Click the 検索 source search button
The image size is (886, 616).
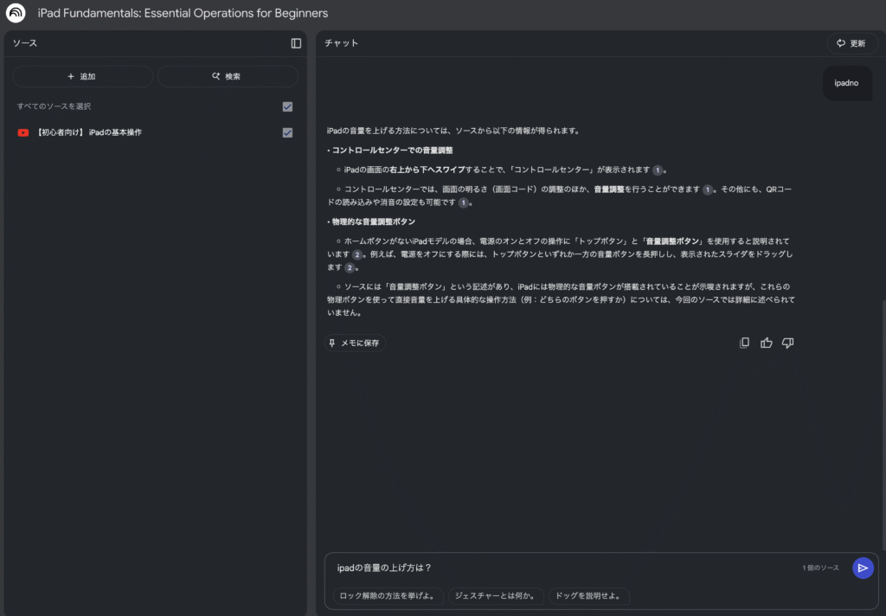(228, 76)
